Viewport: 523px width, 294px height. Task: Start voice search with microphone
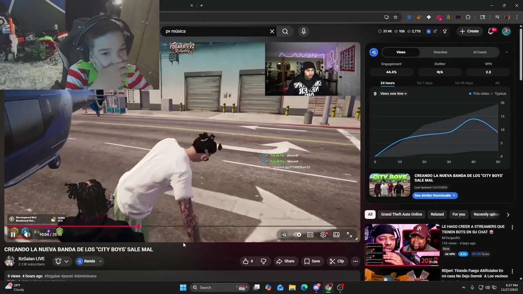click(x=303, y=31)
